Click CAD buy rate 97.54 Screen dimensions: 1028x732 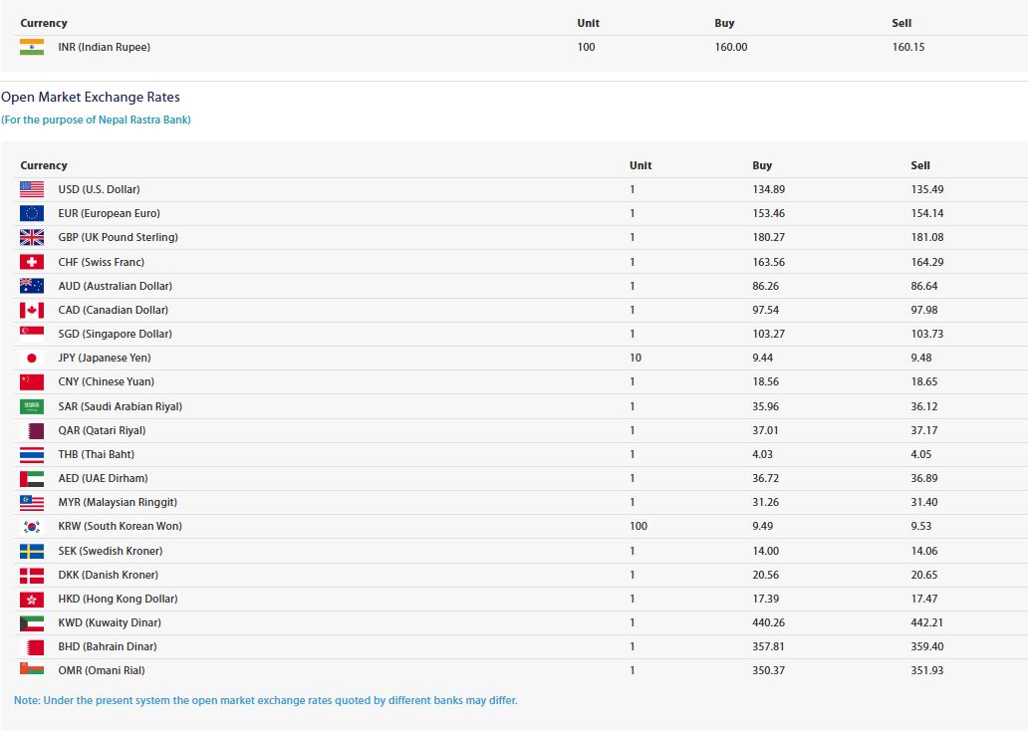pos(766,310)
